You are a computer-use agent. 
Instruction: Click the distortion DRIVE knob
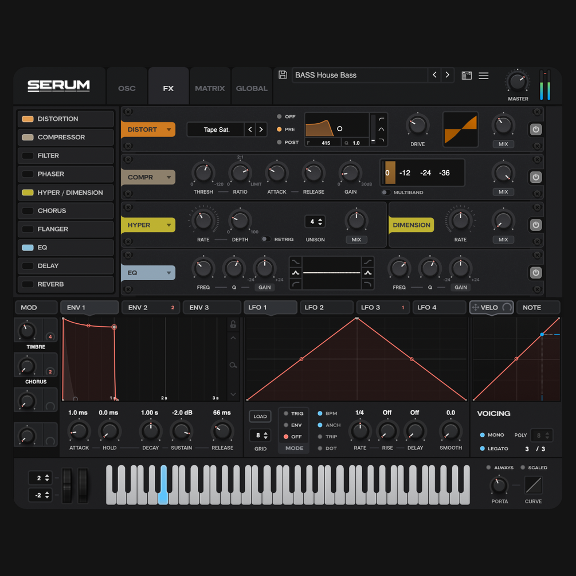tap(418, 126)
